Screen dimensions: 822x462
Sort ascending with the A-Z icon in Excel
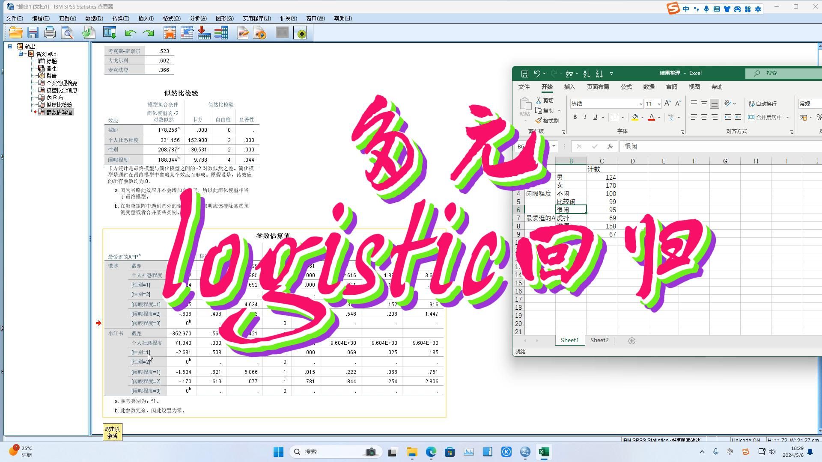(587, 74)
